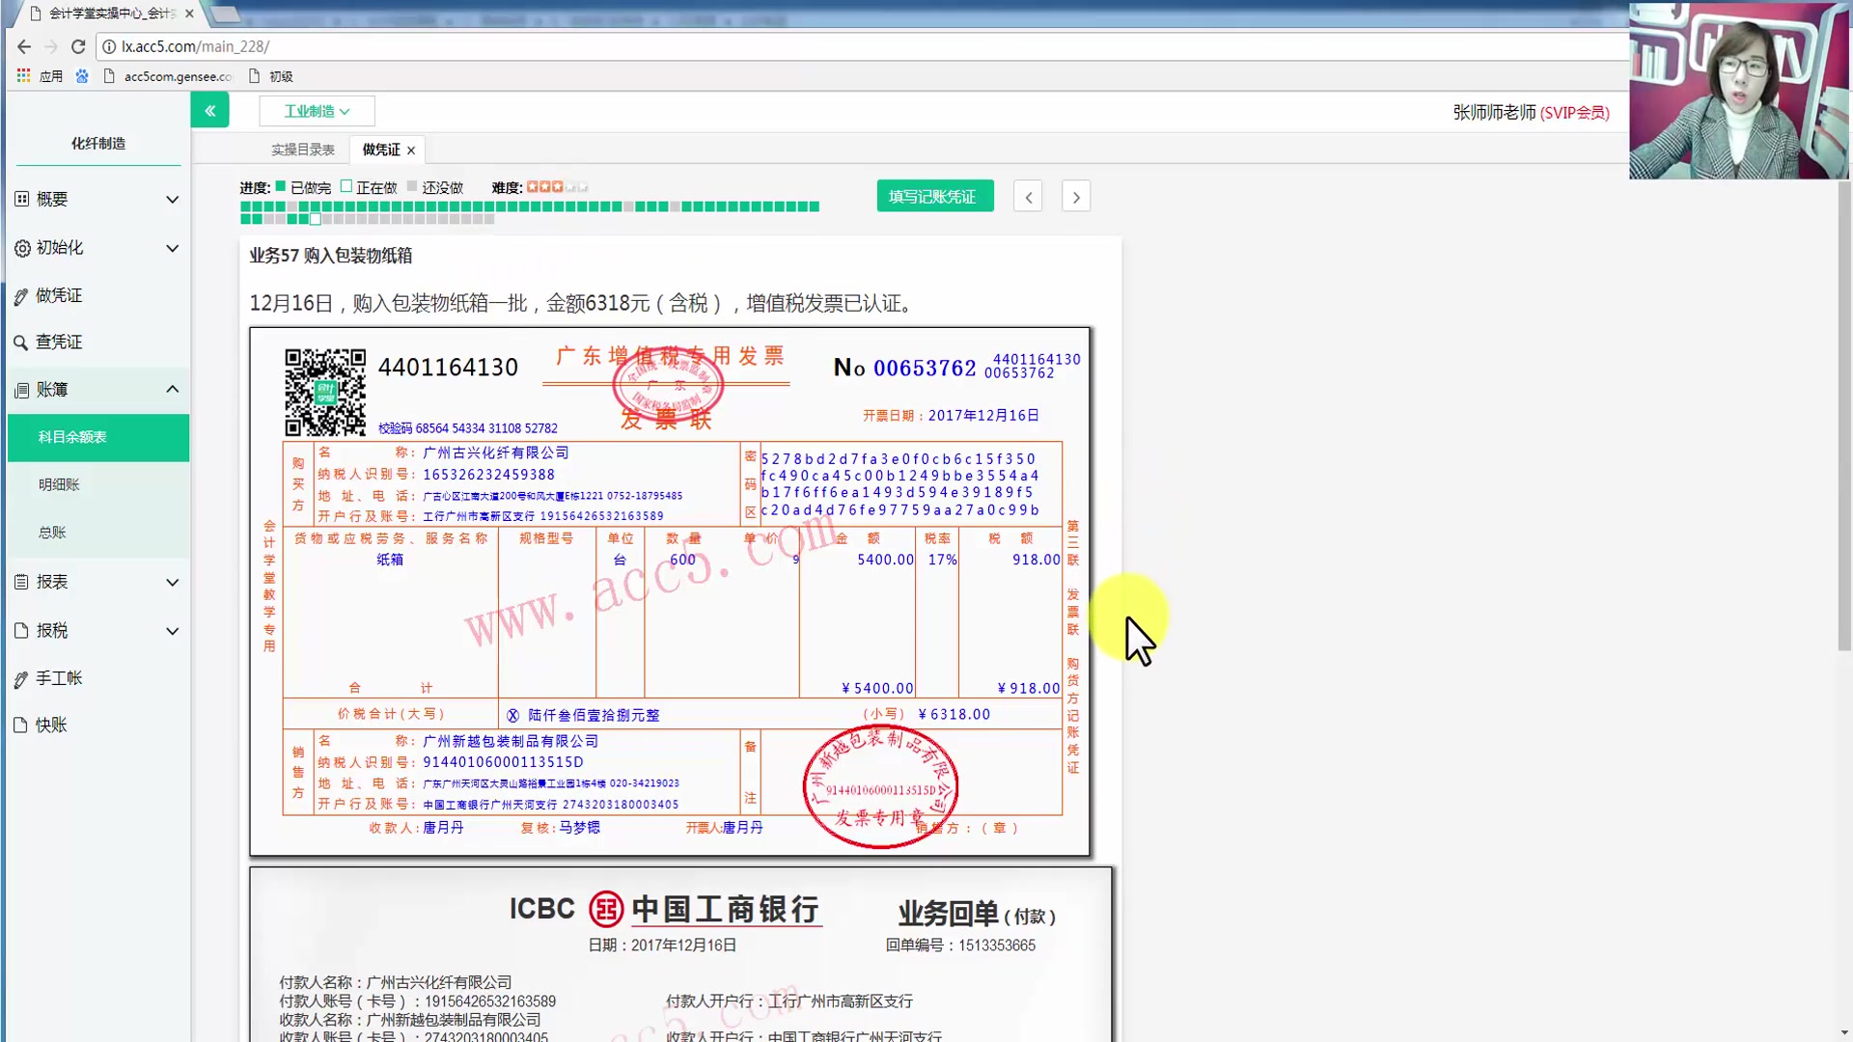Click 化纤制造 sidebar heading
Screen dimensions: 1853x1042
(x=97, y=143)
